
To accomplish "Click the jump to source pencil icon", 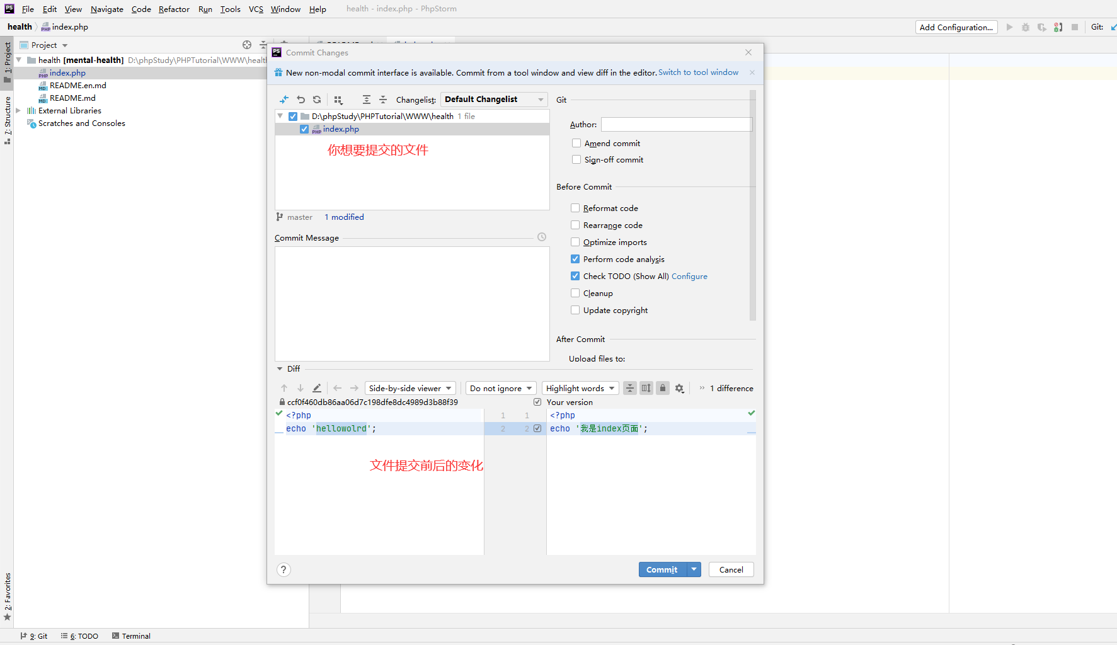I will point(317,388).
